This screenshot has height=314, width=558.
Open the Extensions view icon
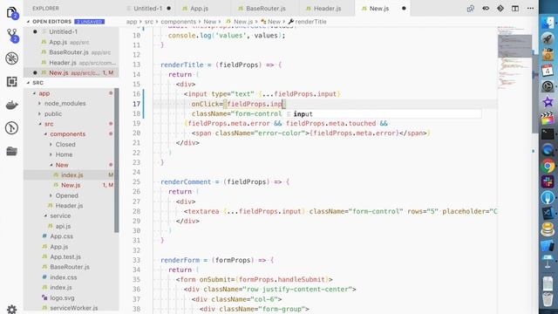[x=11, y=81]
